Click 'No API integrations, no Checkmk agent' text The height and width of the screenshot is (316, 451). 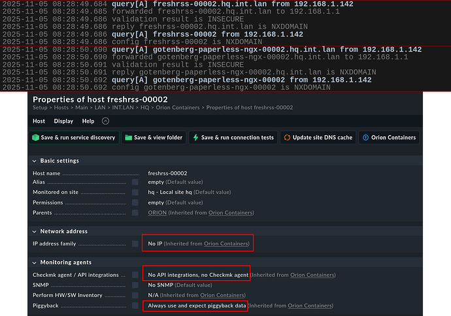pos(198,275)
